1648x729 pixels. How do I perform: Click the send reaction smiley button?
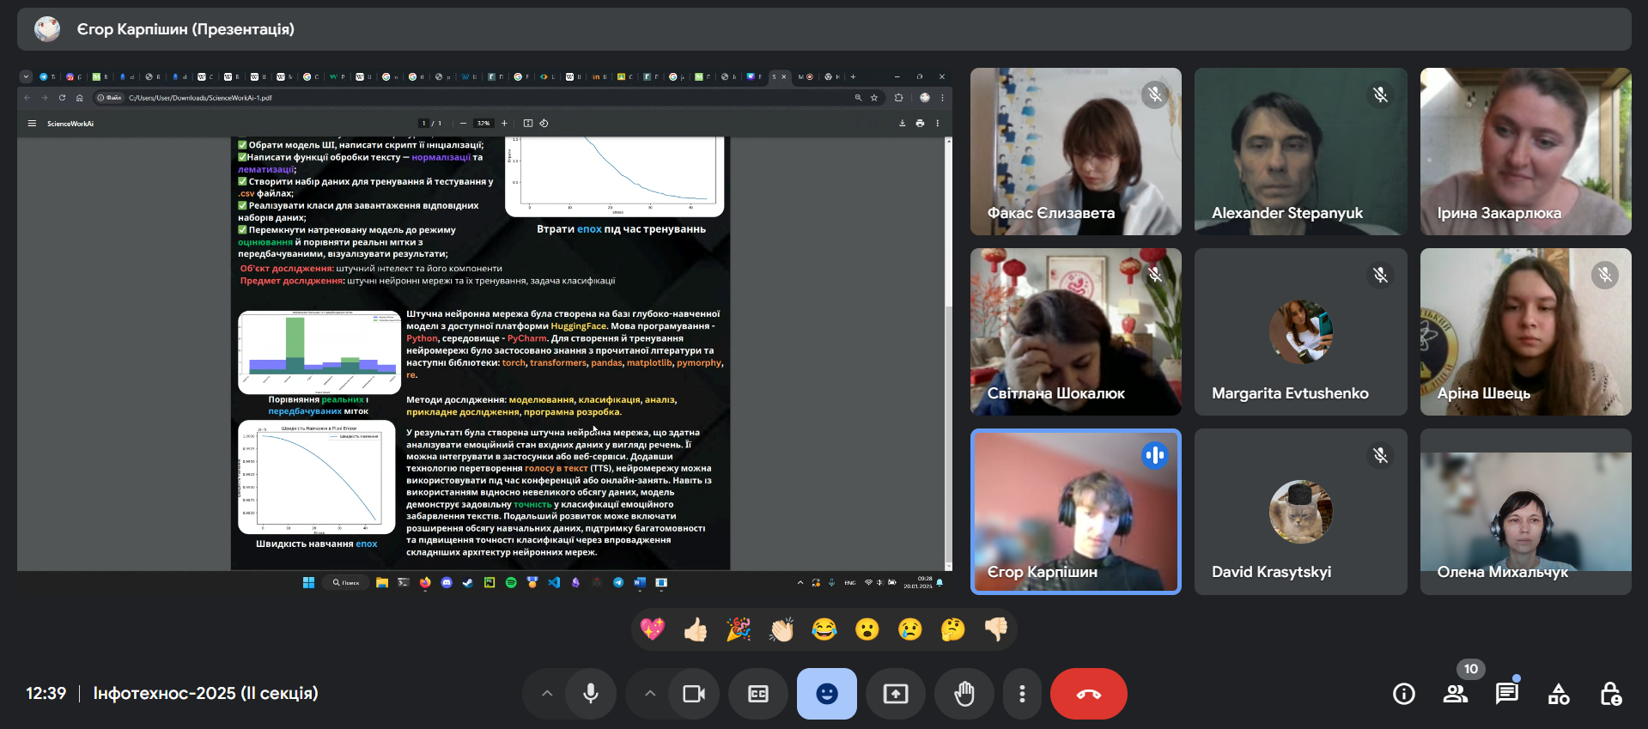tap(827, 694)
